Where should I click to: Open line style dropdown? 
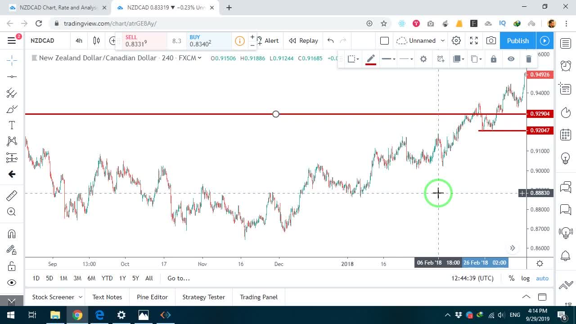(x=406, y=59)
